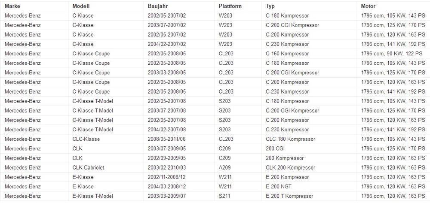Select the Motor column header
Viewport: 430px width, 203px height.
click(368, 6)
